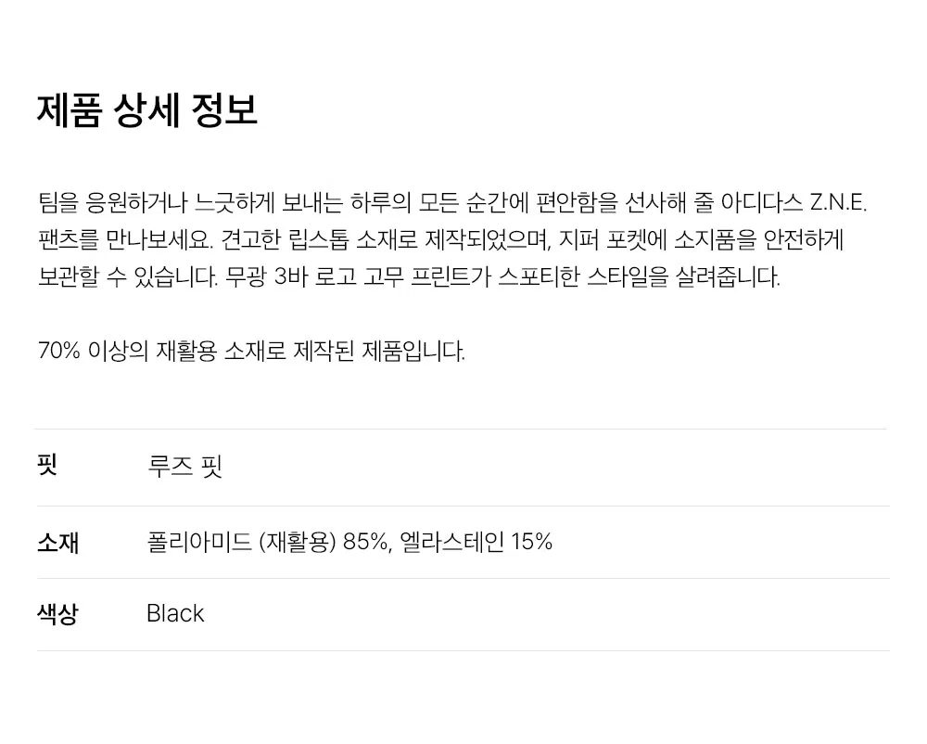Click the 지퍼 포켓에 phrase
The image size is (927, 744).
coord(613,239)
